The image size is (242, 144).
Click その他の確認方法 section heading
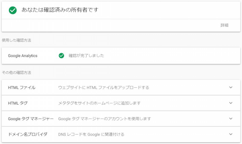17,72
